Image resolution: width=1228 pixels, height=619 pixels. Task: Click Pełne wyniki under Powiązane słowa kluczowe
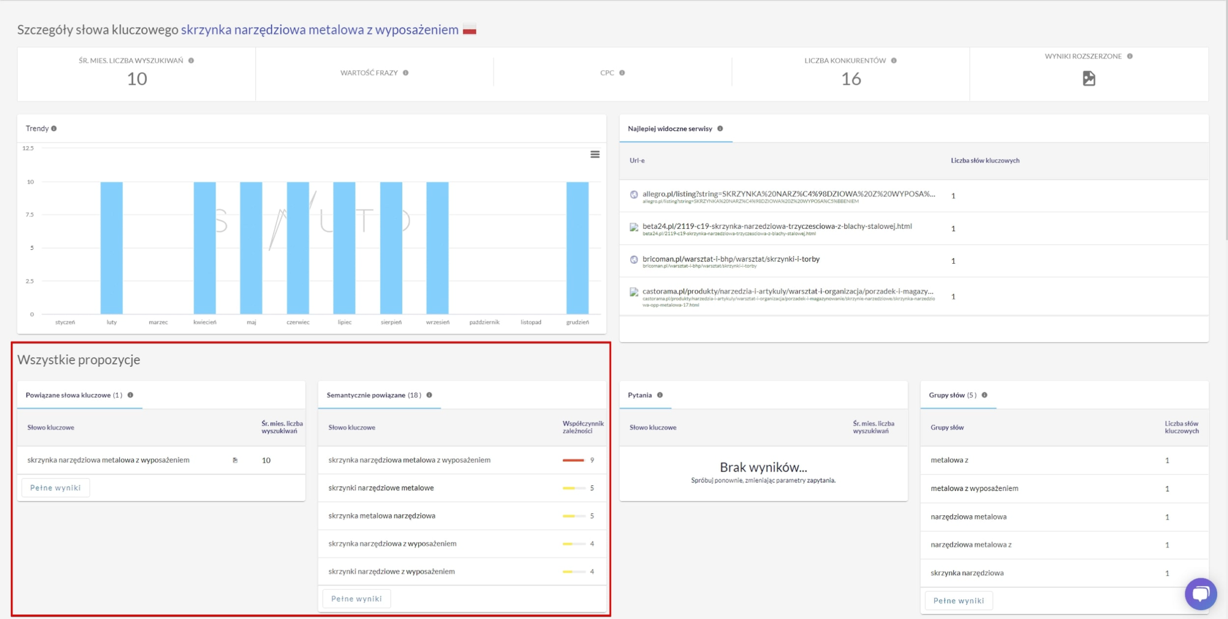coord(55,488)
